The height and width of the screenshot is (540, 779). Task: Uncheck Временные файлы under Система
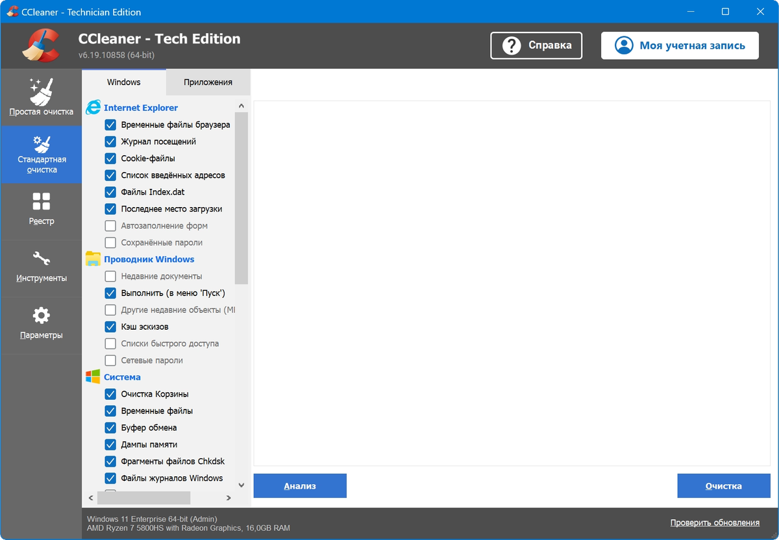coord(110,411)
